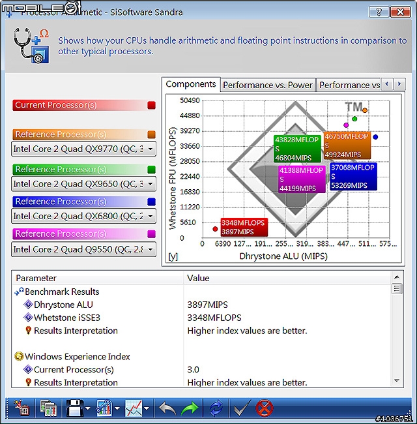Click the Windows Experience Index yellow icon
This screenshot has height=424, width=417.
[19, 356]
